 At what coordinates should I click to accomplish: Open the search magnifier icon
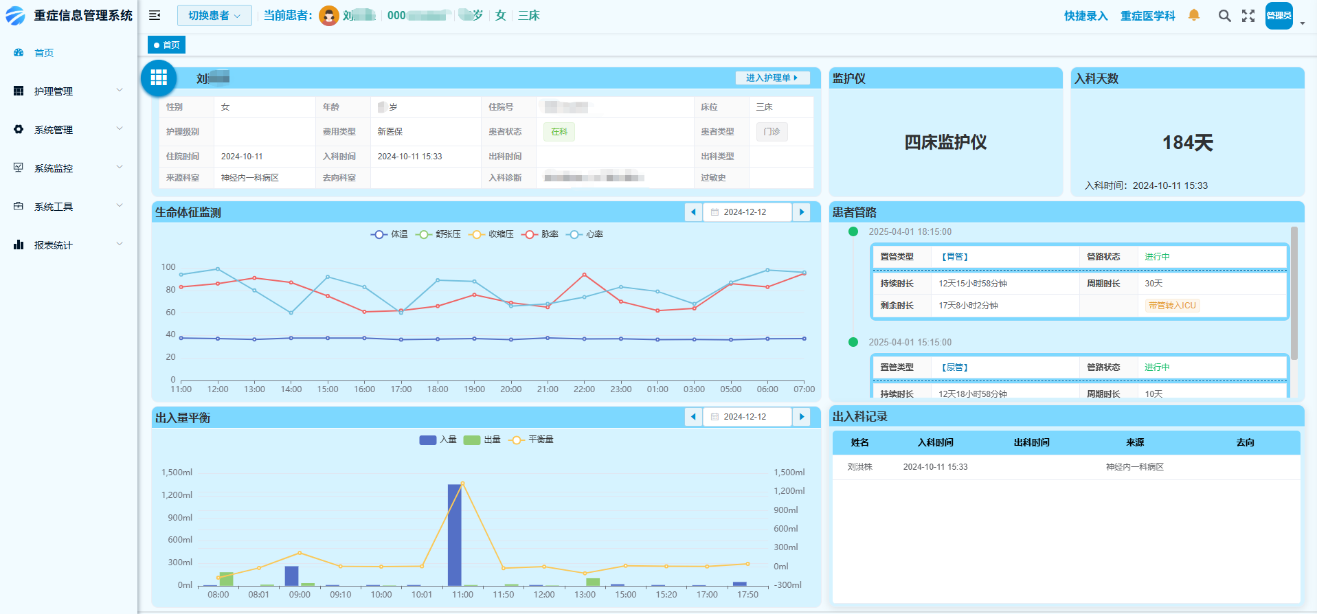1224,15
